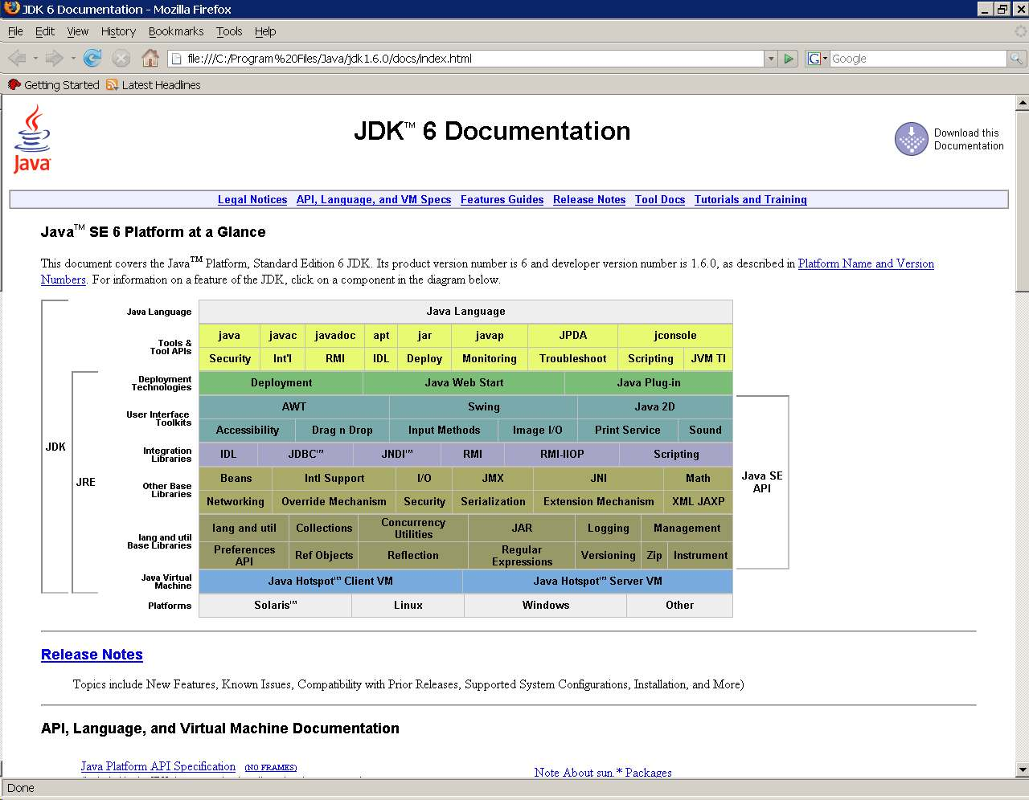Image resolution: width=1029 pixels, height=800 pixels.
Task: Open the Edit menu
Action: [x=45, y=31]
